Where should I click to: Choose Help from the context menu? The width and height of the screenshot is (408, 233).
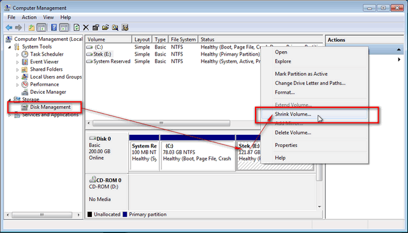(x=314, y=158)
